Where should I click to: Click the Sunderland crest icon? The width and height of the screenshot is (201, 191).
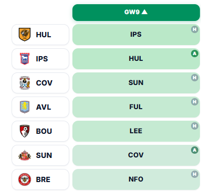[x=25, y=155]
